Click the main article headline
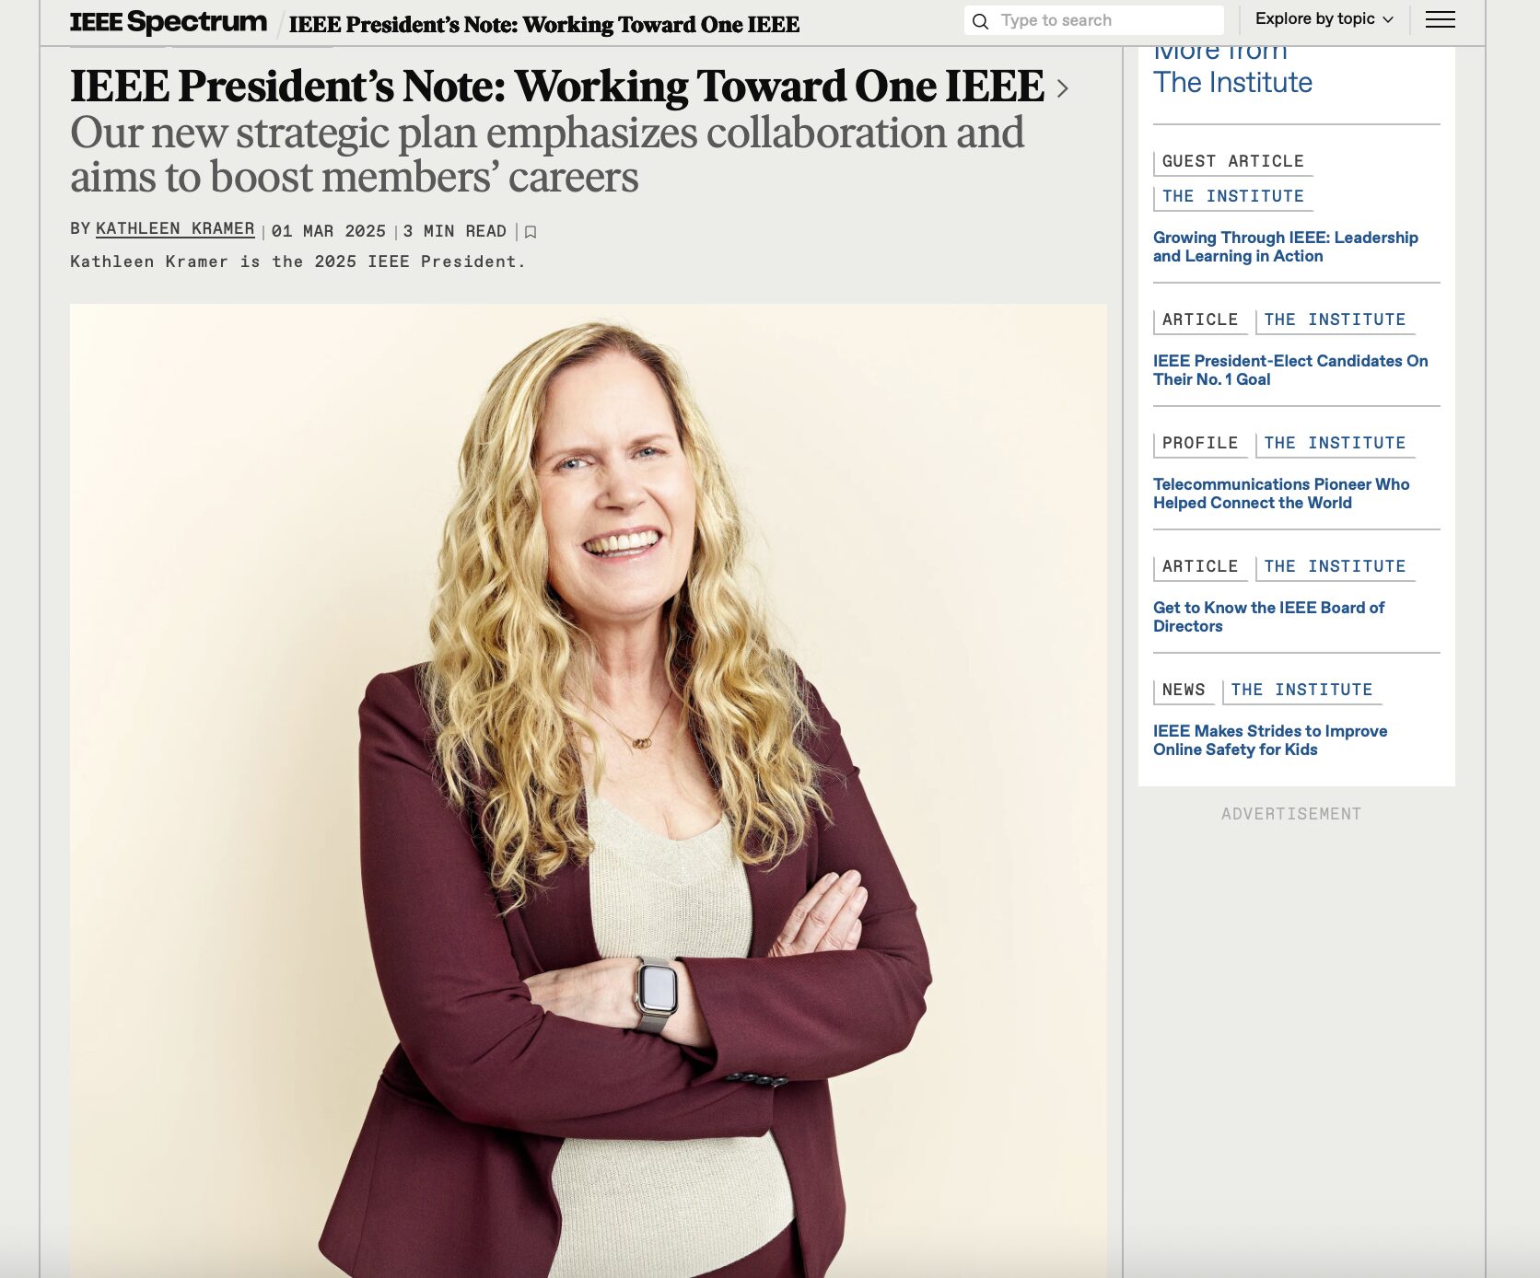 click(x=557, y=87)
